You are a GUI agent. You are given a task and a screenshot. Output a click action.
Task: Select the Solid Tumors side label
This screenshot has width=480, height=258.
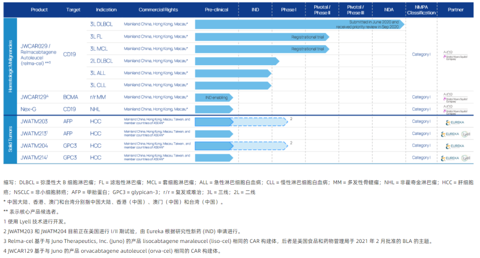pos(10,139)
